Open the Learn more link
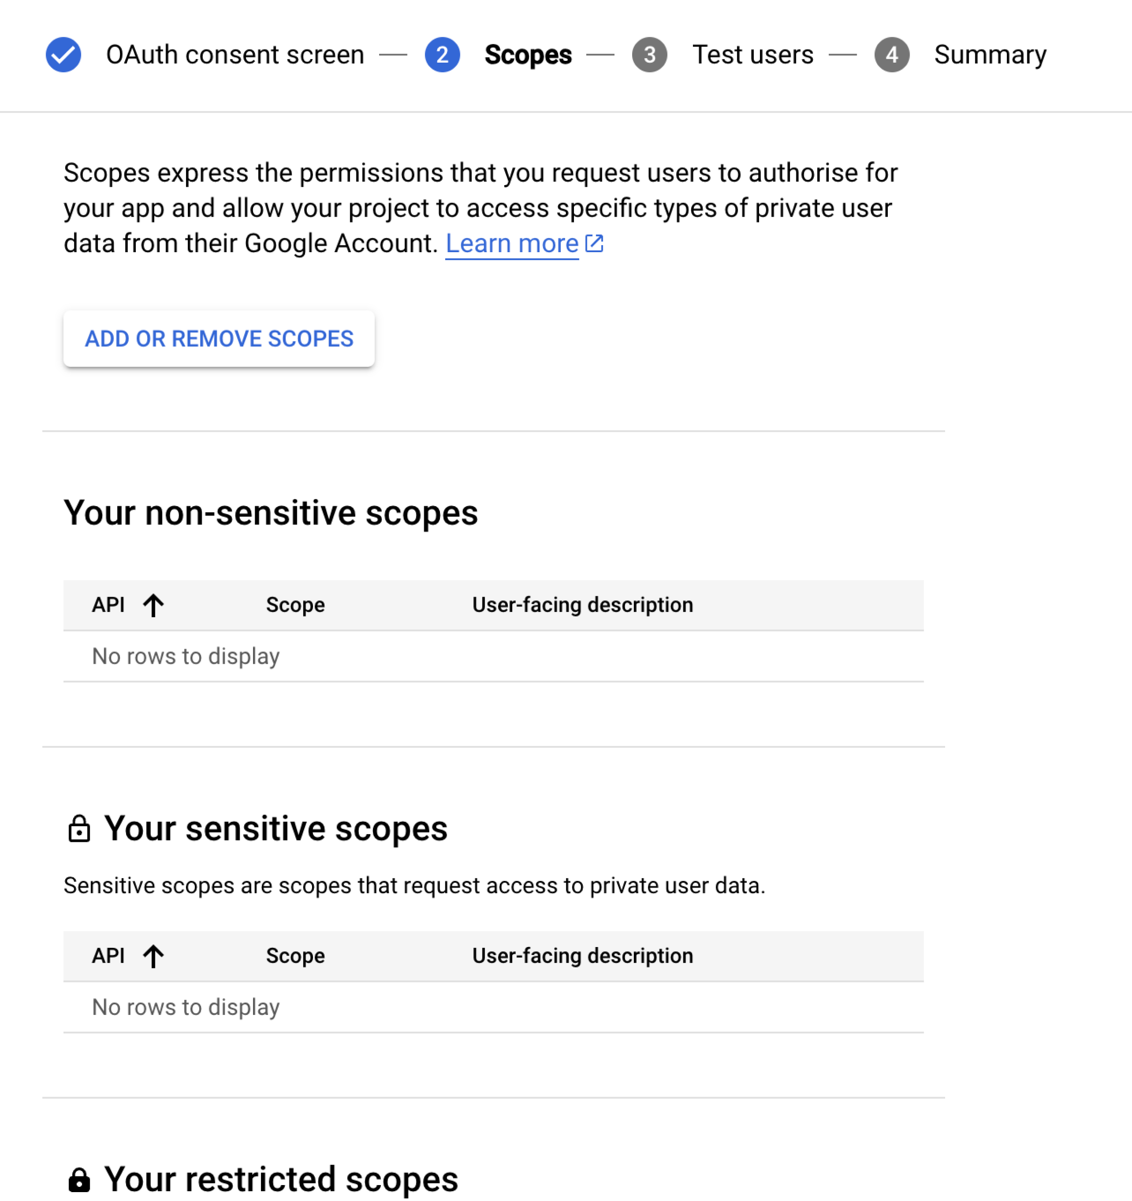Image resolution: width=1132 pixels, height=1201 pixels. (x=512, y=243)
